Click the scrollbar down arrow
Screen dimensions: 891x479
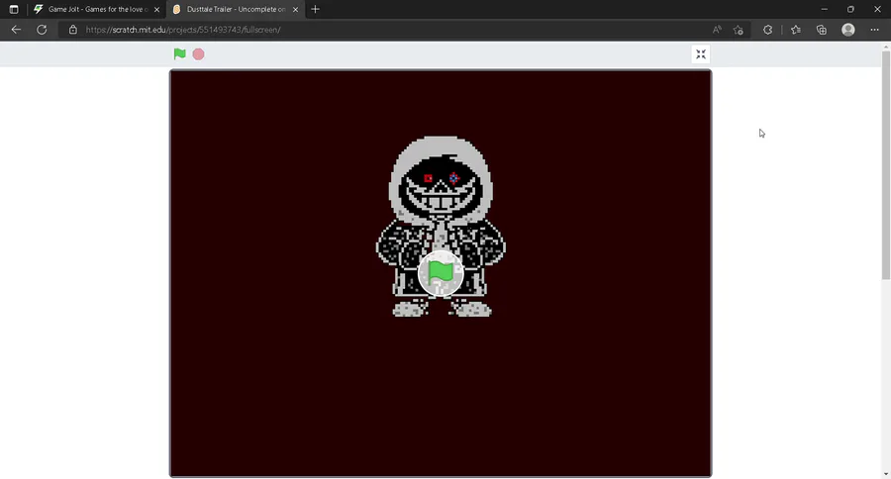tap(886, 474)
